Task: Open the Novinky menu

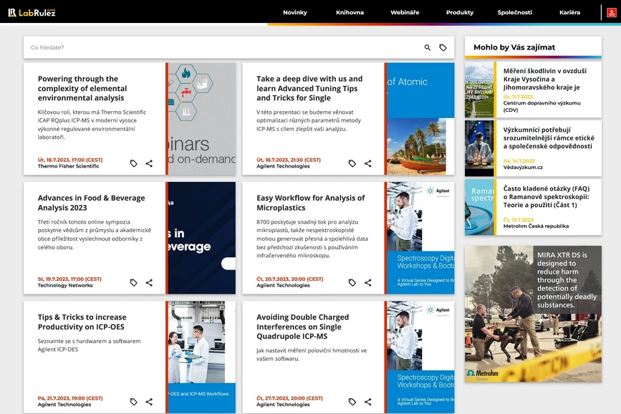Action: pyautogui.click(x=295, y=12)
